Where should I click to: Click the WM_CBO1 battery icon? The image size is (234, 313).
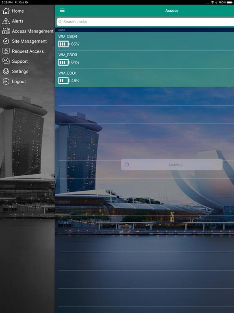click(64, 81)
